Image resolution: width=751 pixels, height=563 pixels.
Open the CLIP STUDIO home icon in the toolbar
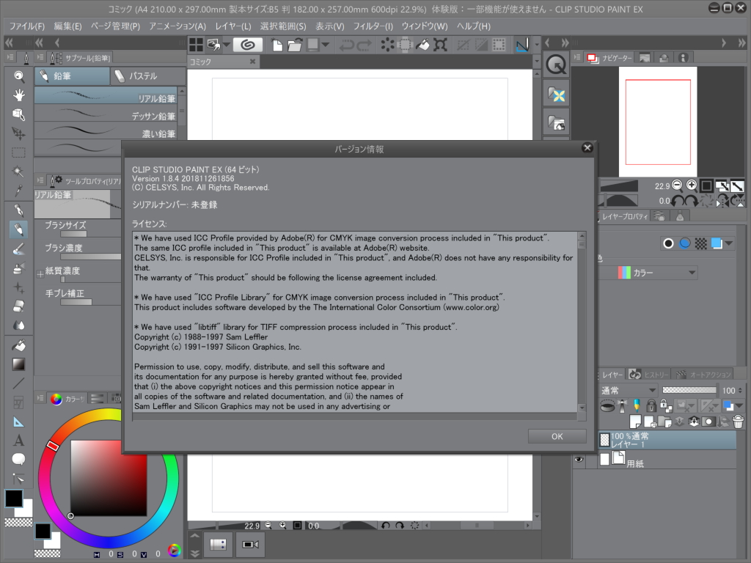248,44
